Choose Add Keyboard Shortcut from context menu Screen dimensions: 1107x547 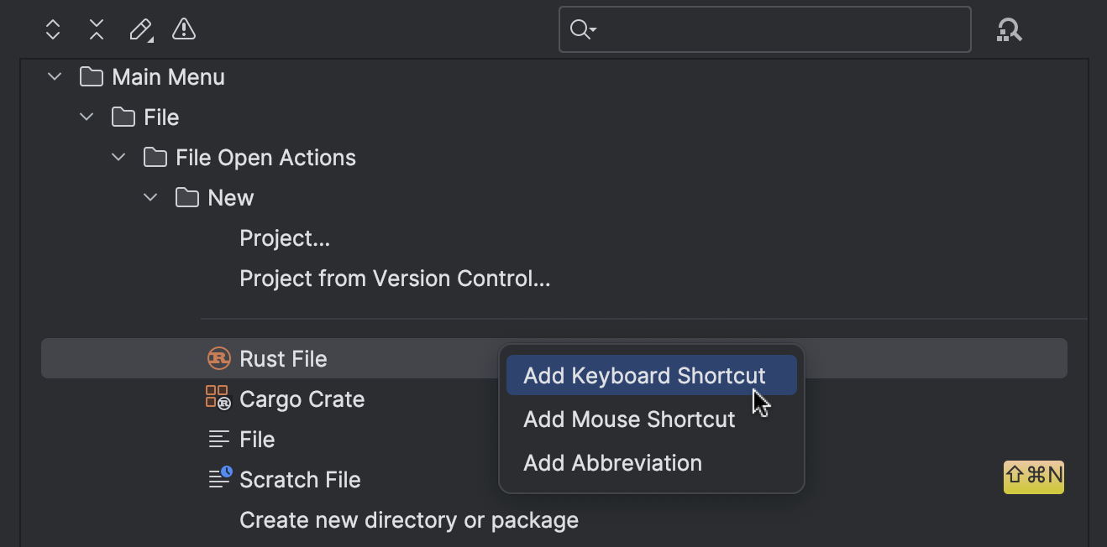651,375
